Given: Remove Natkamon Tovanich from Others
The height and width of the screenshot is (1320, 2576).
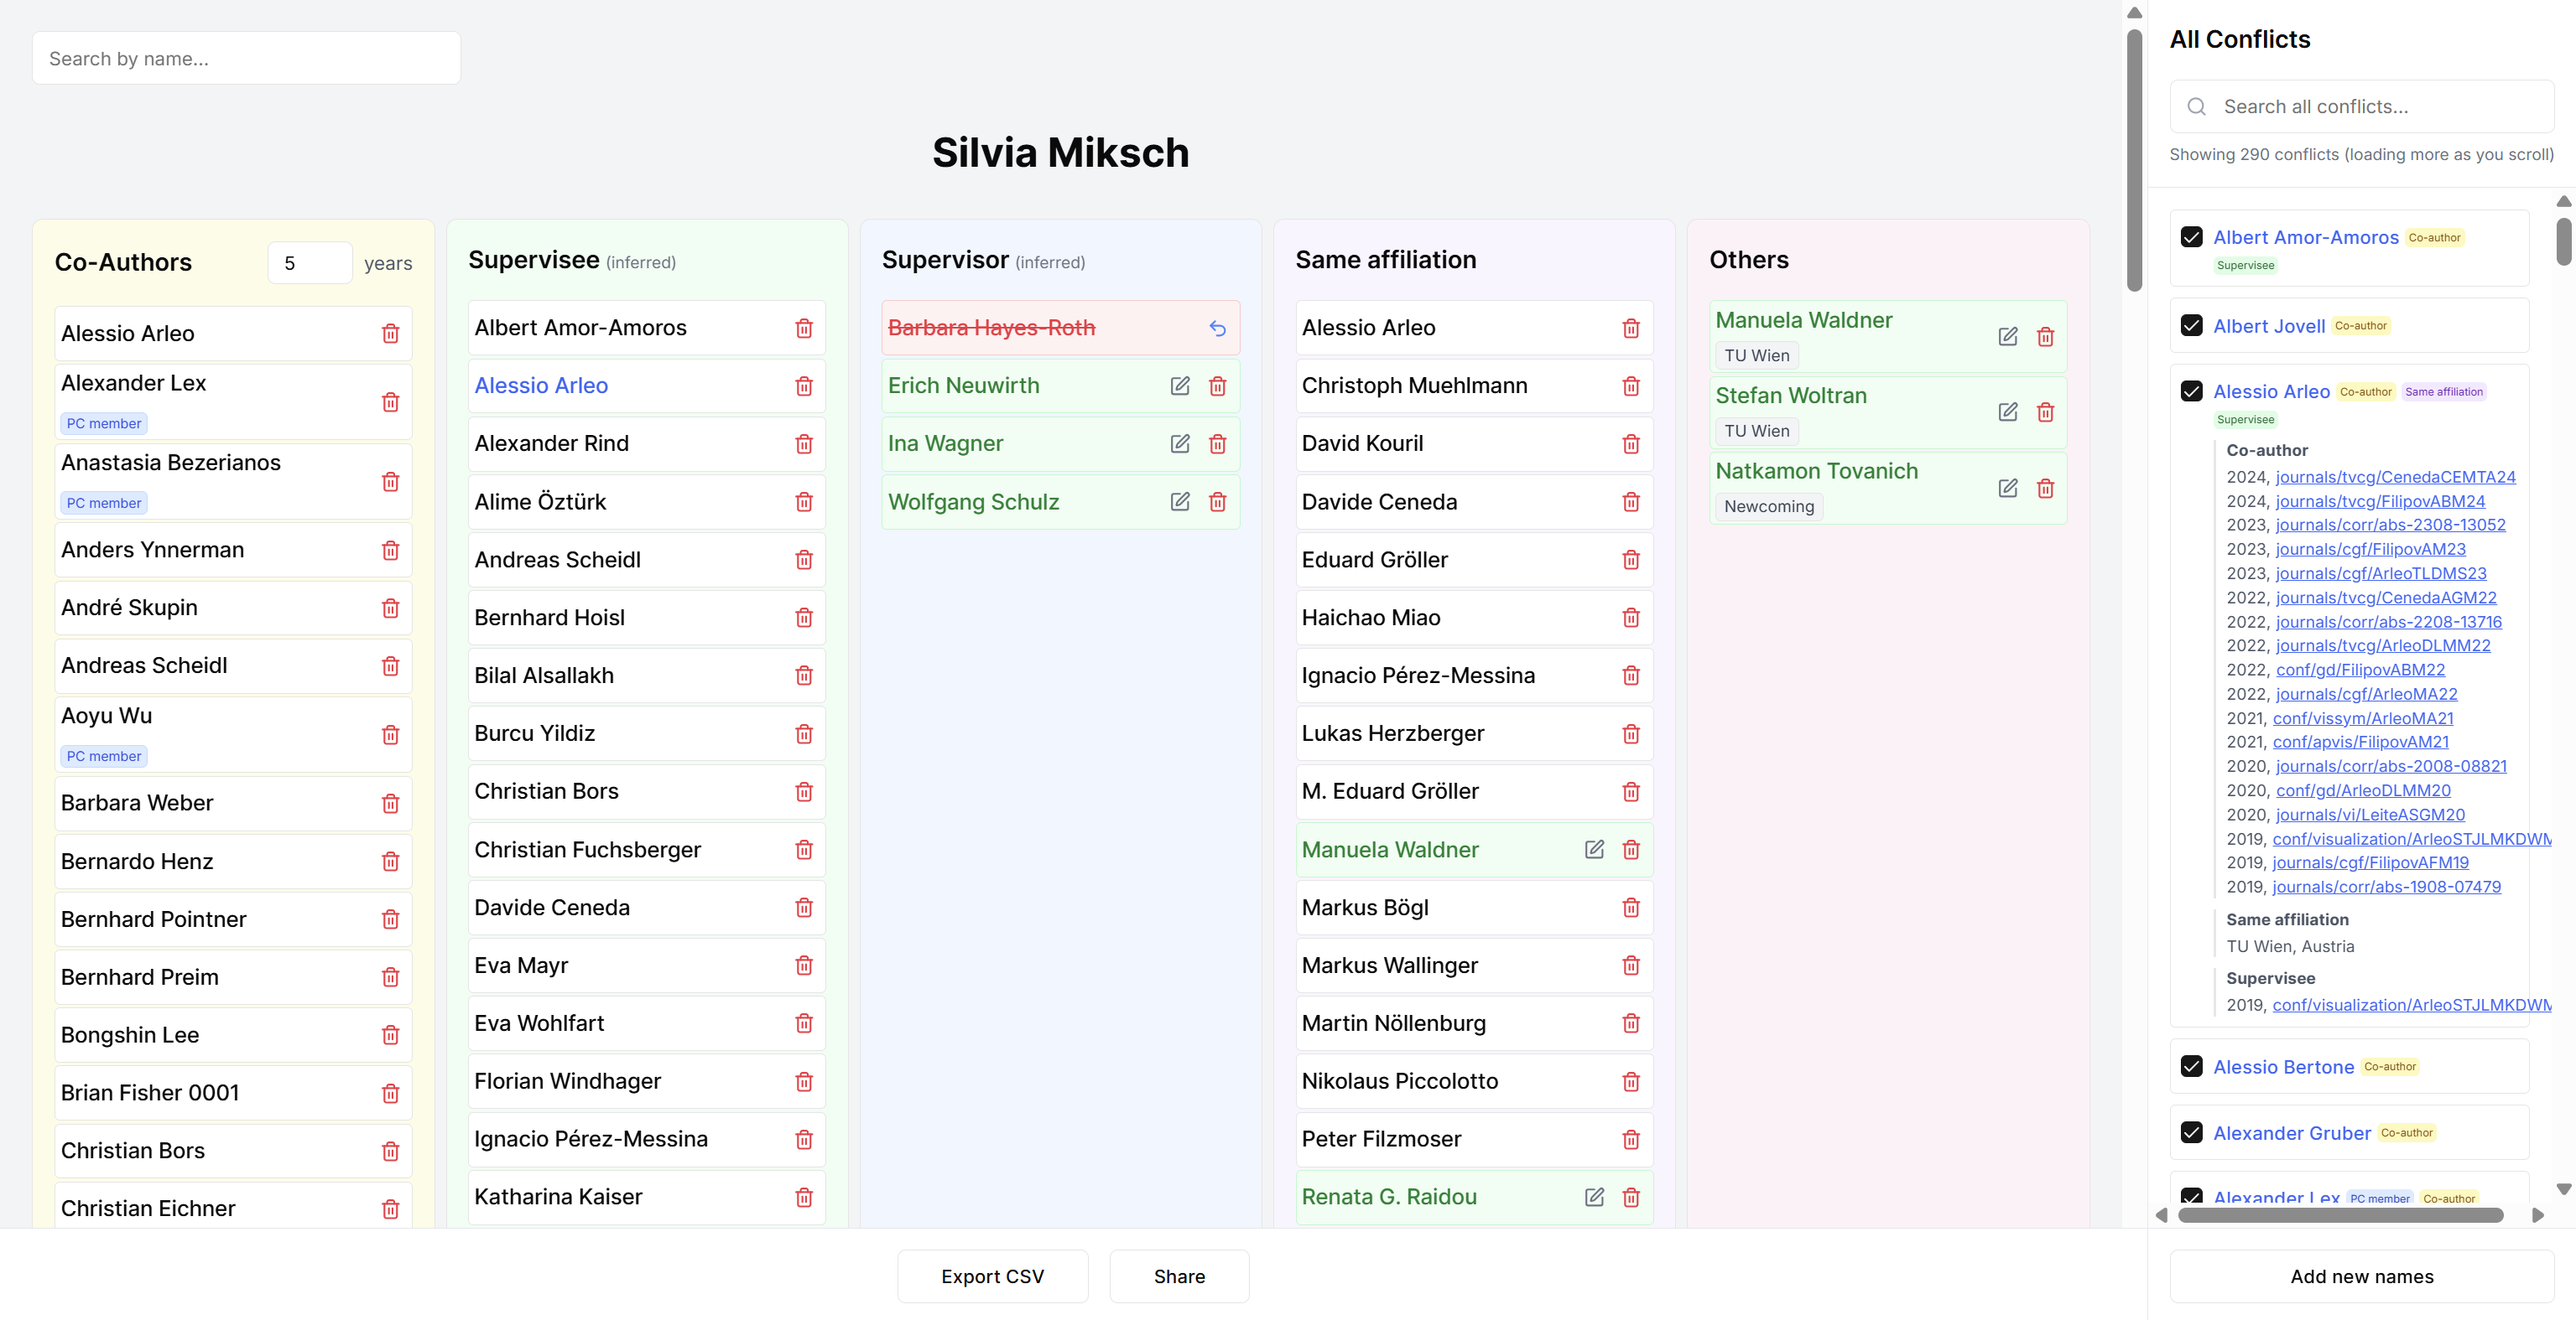Looking at the screenshot, I should (2045, 488).
